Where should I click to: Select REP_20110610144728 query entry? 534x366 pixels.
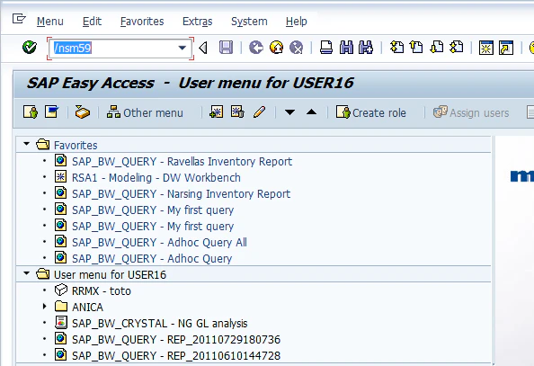[176, 355]
